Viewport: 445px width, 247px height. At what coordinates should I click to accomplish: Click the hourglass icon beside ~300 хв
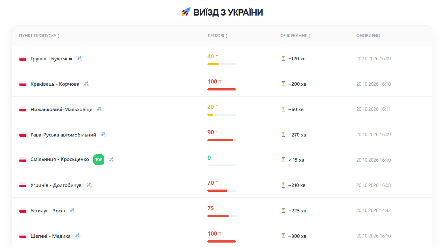coord(283,236)
